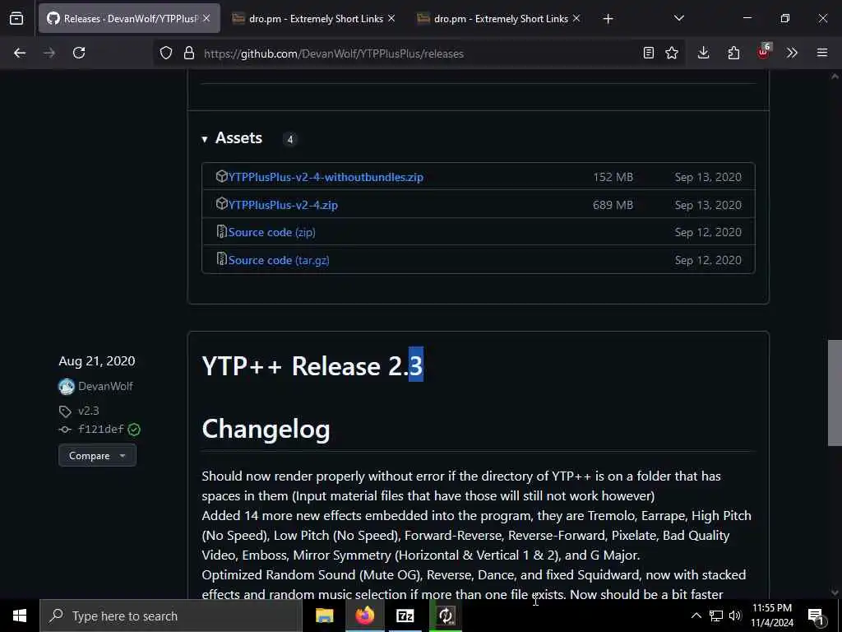Close the Releases DevanWolf tab
Image resolution: width=842 pixels, height=632 pixels.
pyautogui.click(x=206, y=19)
